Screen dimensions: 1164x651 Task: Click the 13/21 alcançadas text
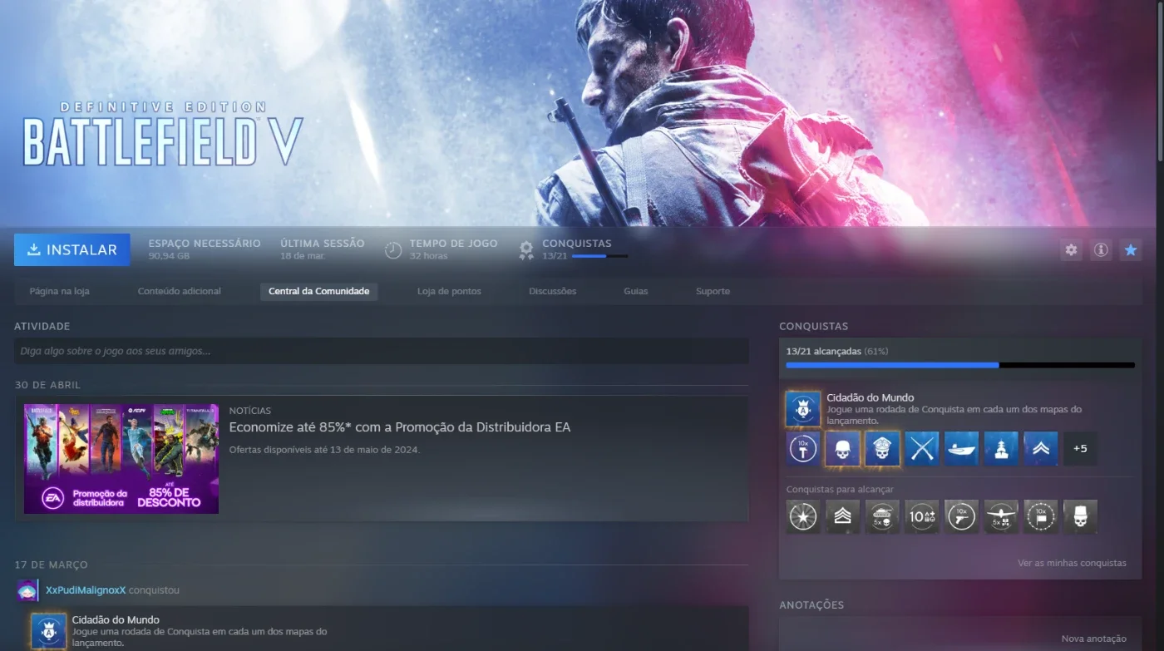[824, 351]
